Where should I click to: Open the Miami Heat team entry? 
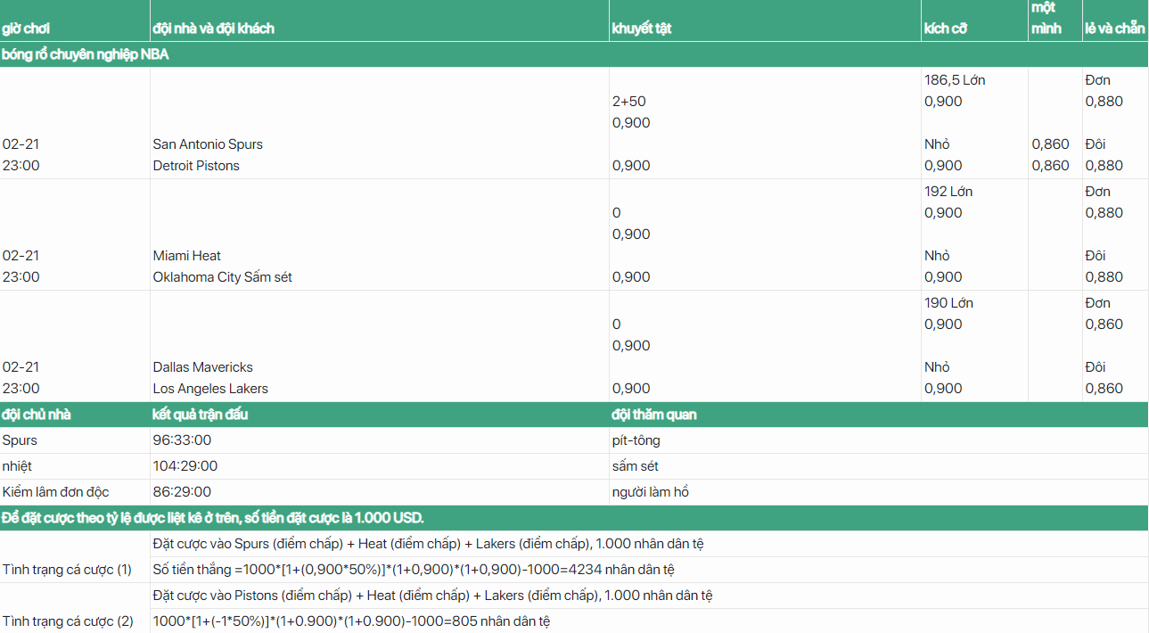[x=187, y=256]
